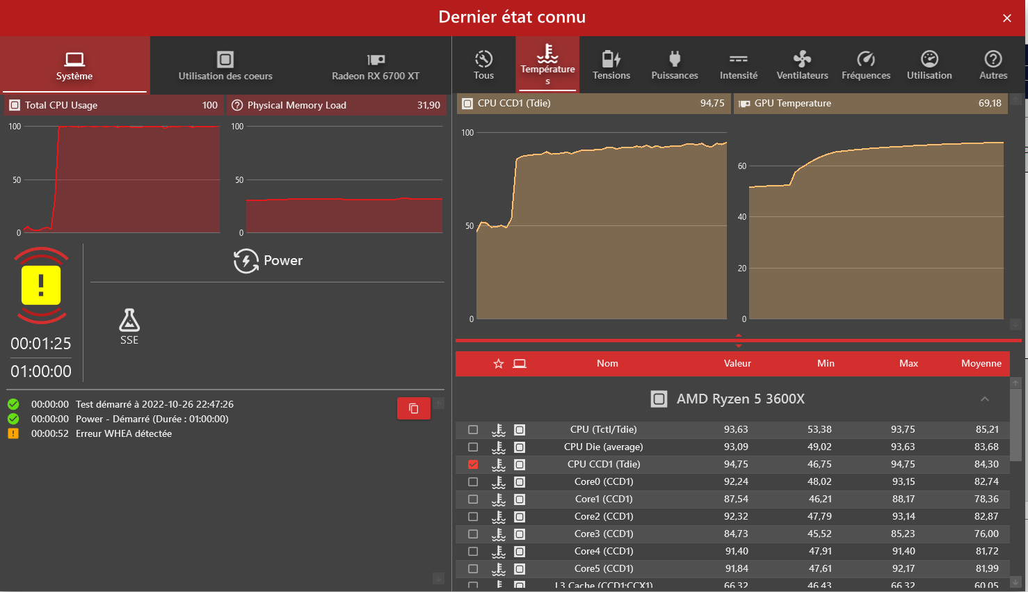Click the Physical Memory Load help icon
Screen dimensions: 1028x592
tap(237, 105)
